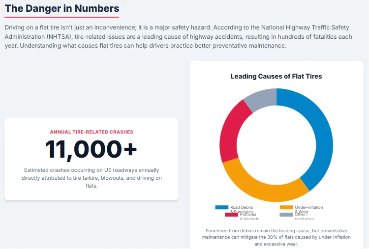Click the 'The Danger in Numbers' heading

(x=62, y=8)
